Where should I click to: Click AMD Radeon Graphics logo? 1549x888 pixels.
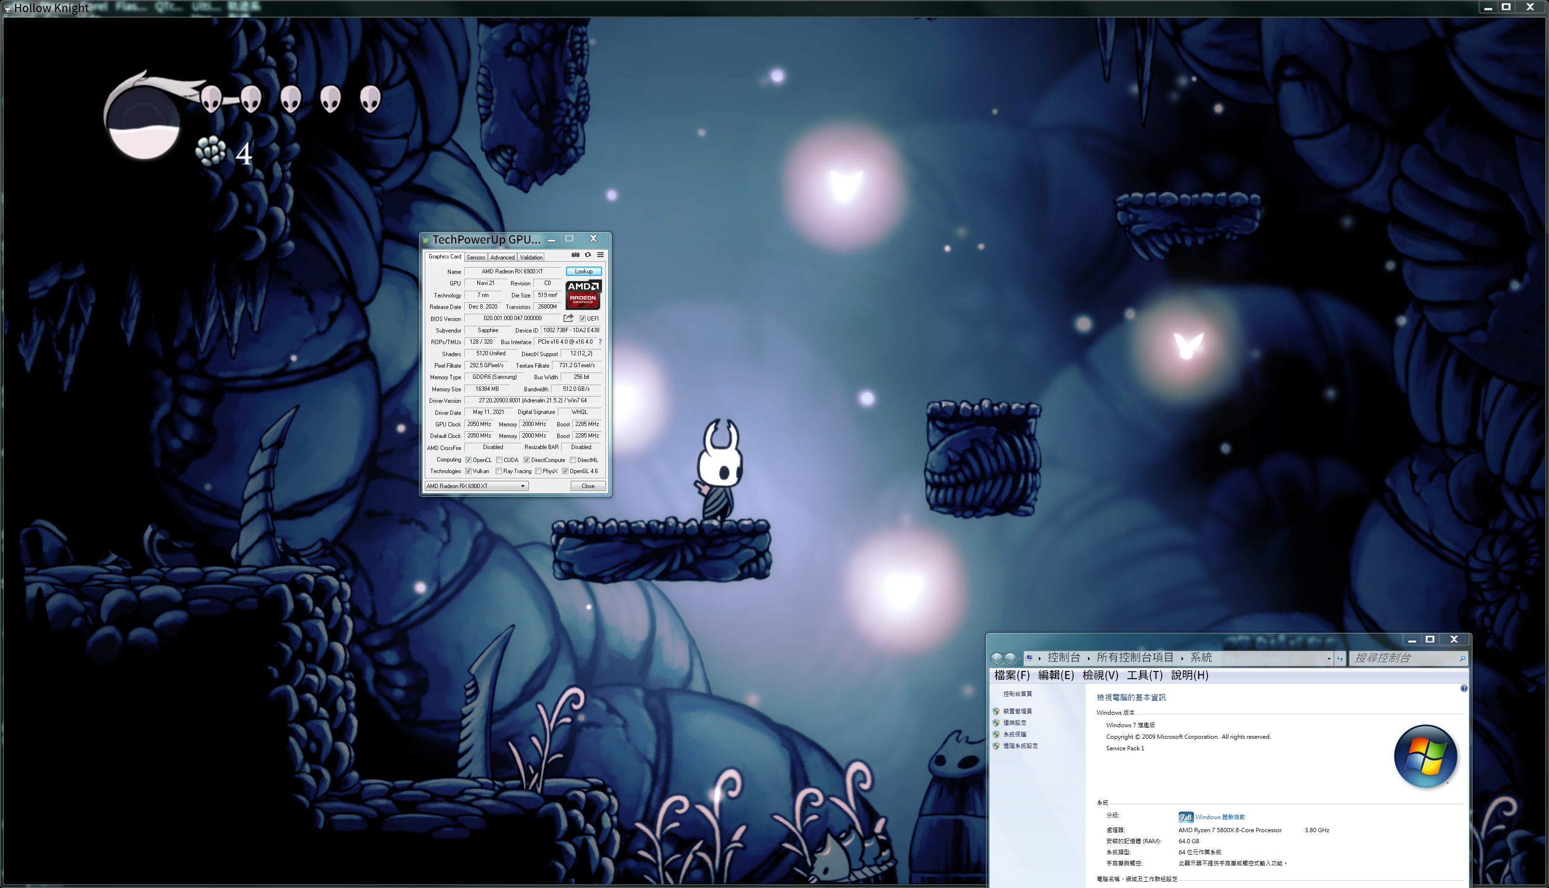583,295
